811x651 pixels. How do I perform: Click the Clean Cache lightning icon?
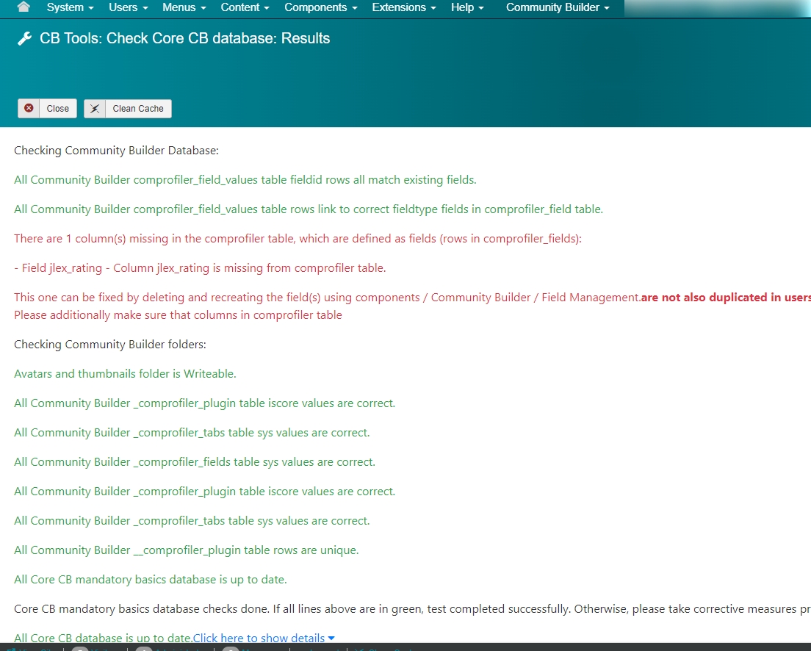(x=95, y=109)
